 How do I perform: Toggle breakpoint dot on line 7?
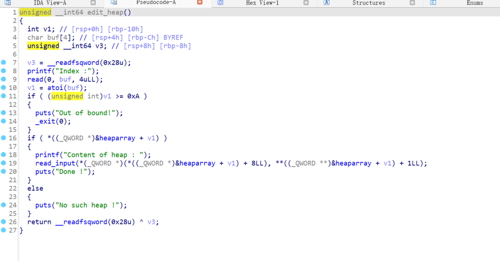(3, 63)
